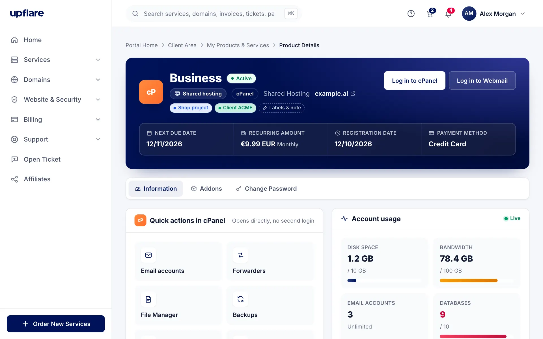Expand the Domains menu chevron

tap(98, 80)
